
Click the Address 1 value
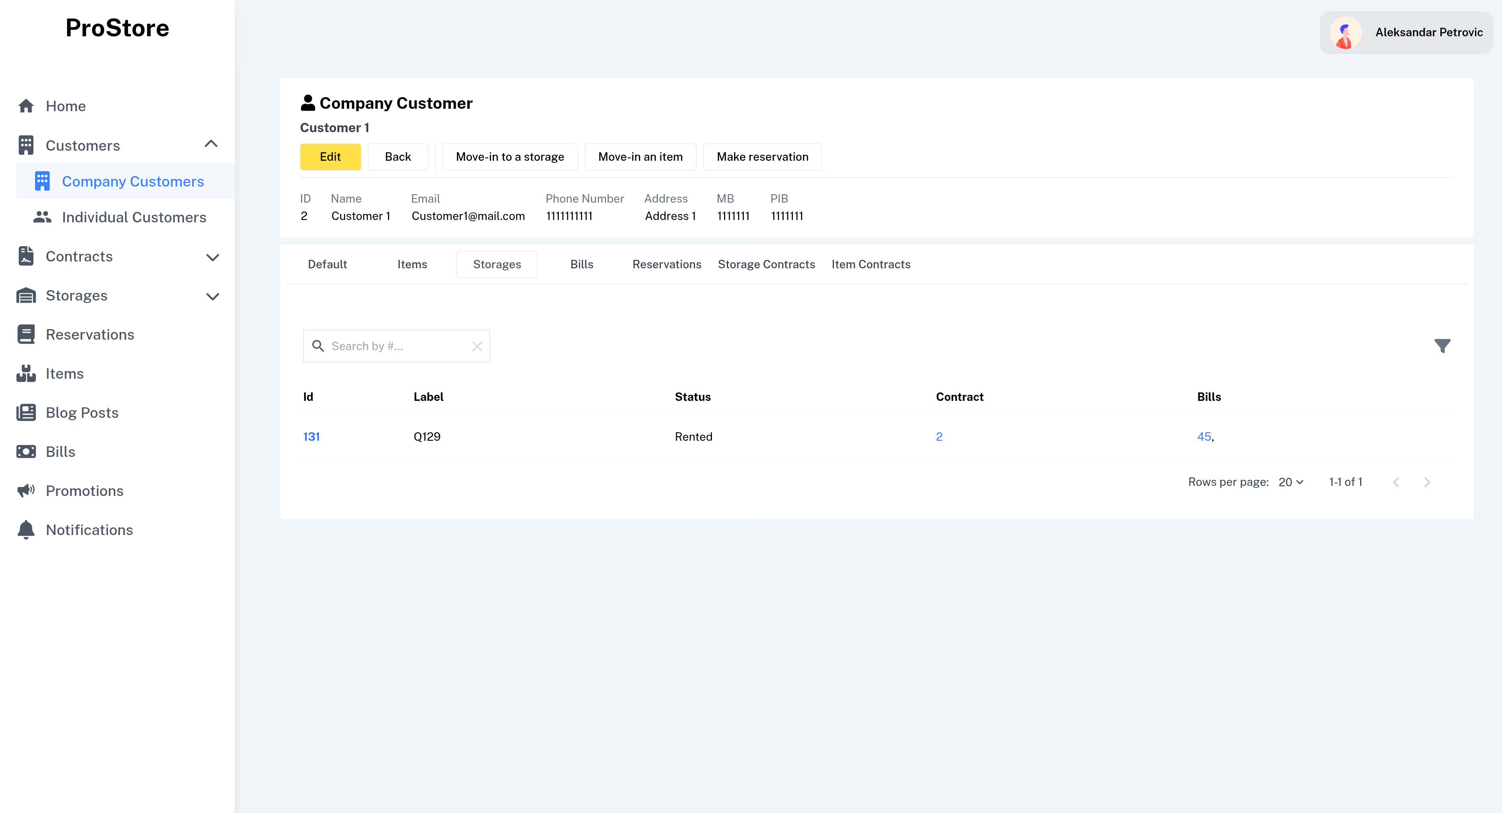tap(670, 216)
